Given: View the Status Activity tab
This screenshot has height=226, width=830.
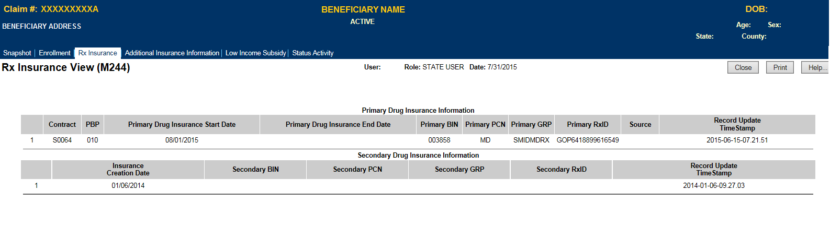Looking at the screenshot, I should [313, 53].
